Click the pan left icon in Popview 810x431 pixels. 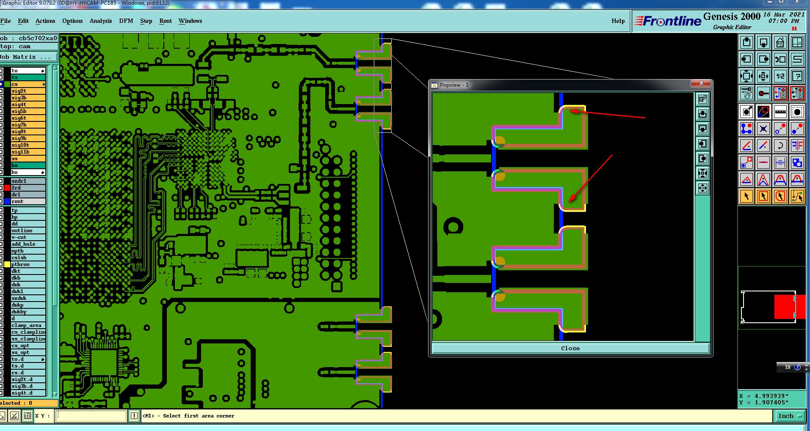(x=702, y=144)
